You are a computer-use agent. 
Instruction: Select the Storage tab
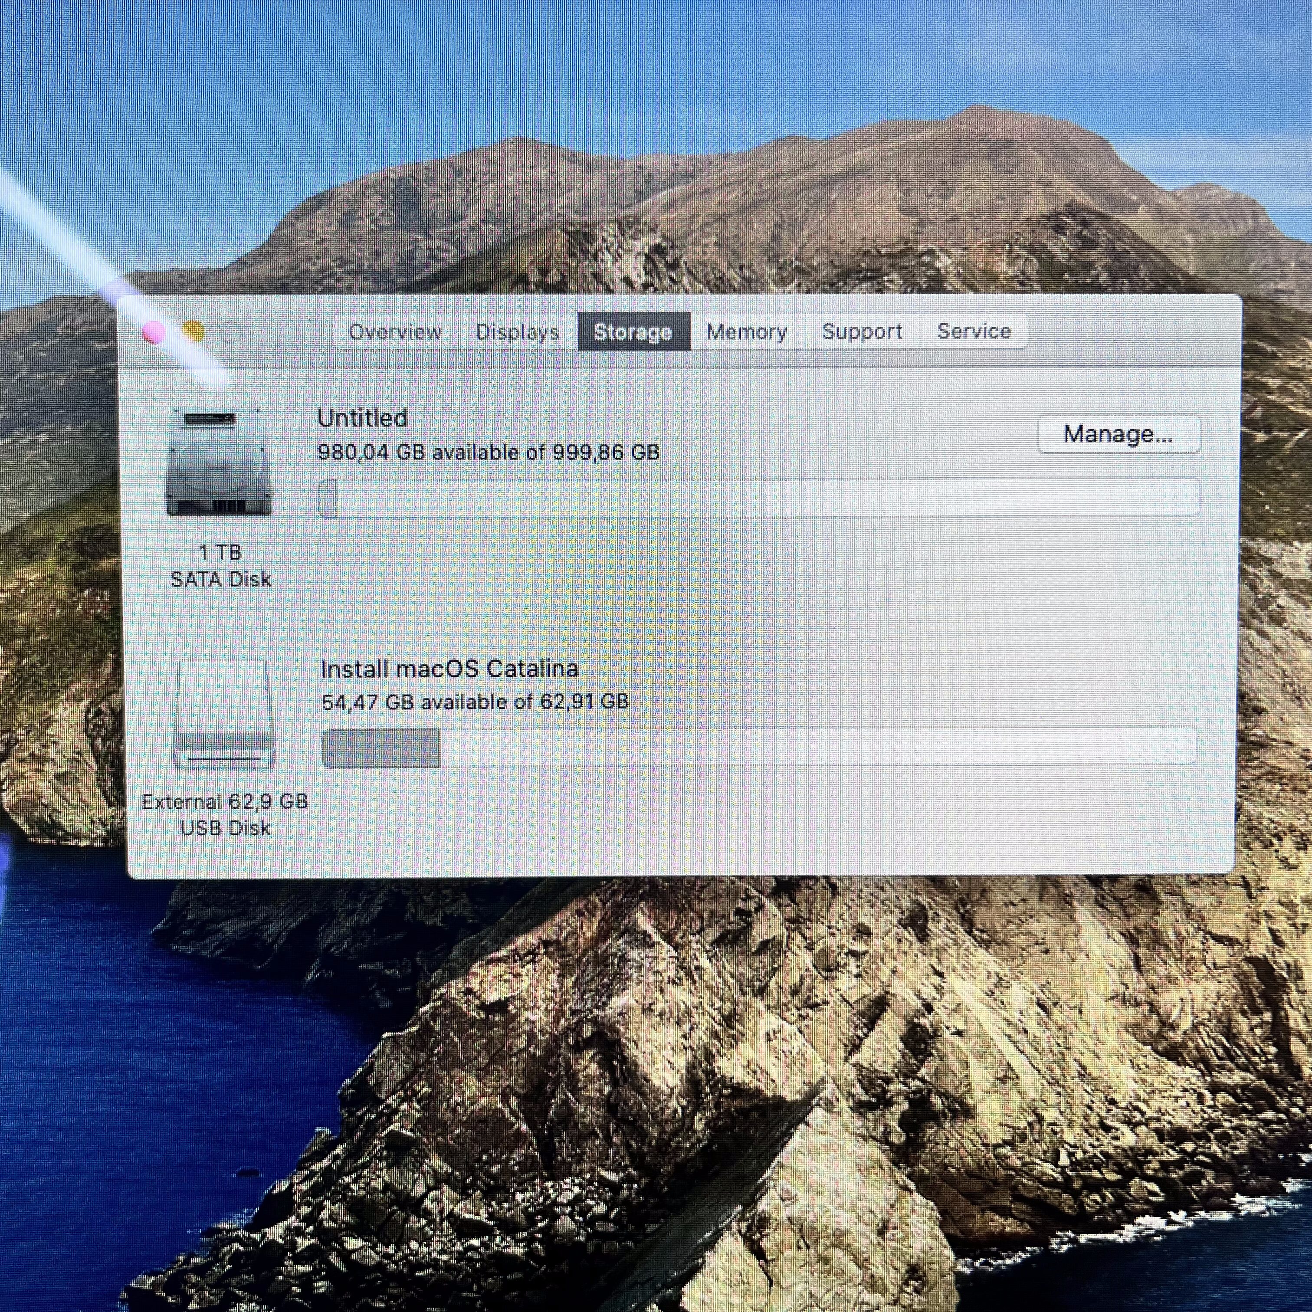coord(633,331)
